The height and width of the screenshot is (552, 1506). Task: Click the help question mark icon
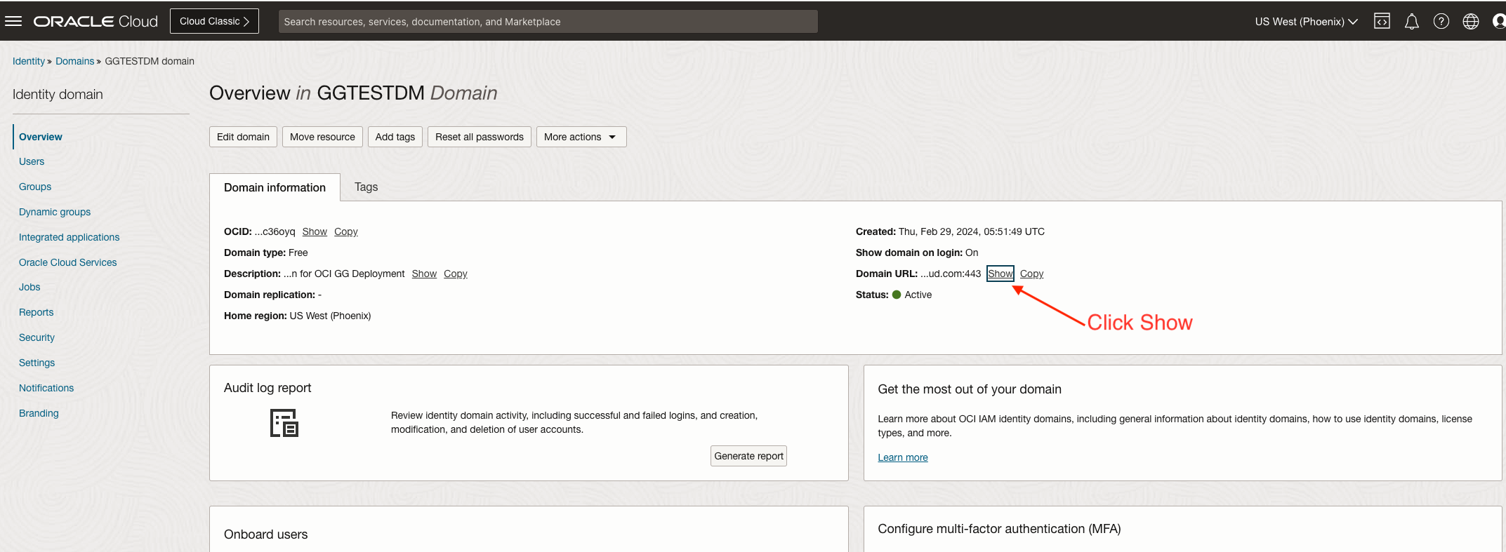tap(1441, 21)
